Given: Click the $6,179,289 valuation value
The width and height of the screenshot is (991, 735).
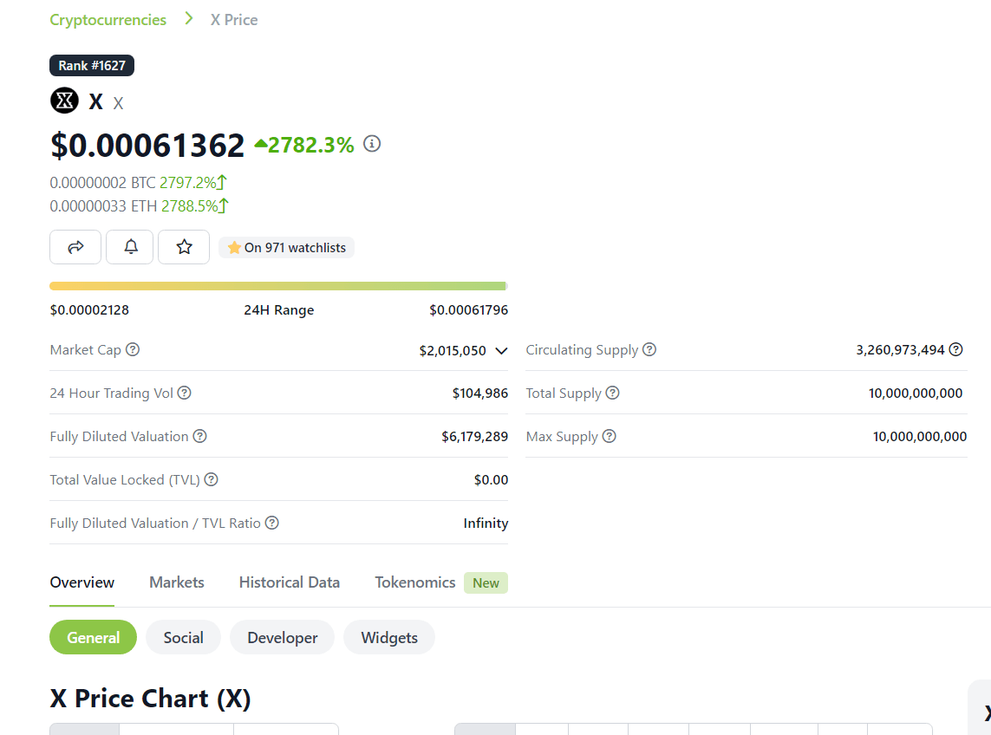Looking at the screenshot, I should [x=474, y=436].
